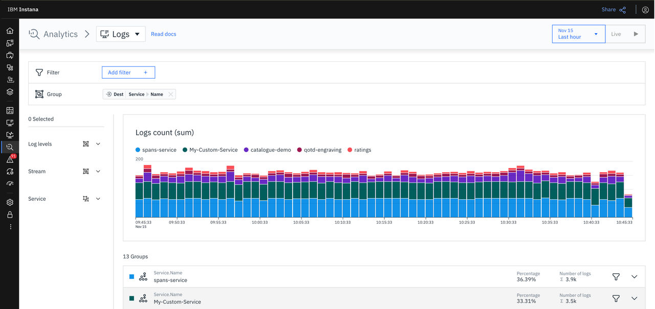
Task: Click the filter icon on spans-service row
Action: pyautogui.click(x=616, y=277)
